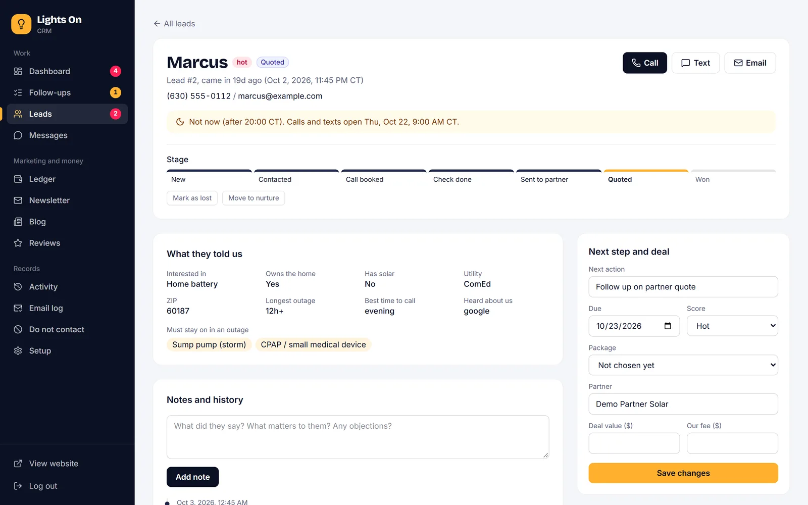Open the Messages section

(67, 135)
